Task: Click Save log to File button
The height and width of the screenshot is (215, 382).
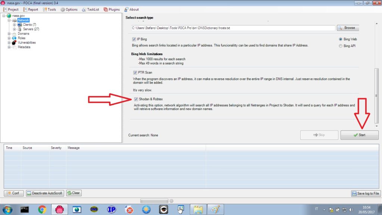Action: coord(366,193)
